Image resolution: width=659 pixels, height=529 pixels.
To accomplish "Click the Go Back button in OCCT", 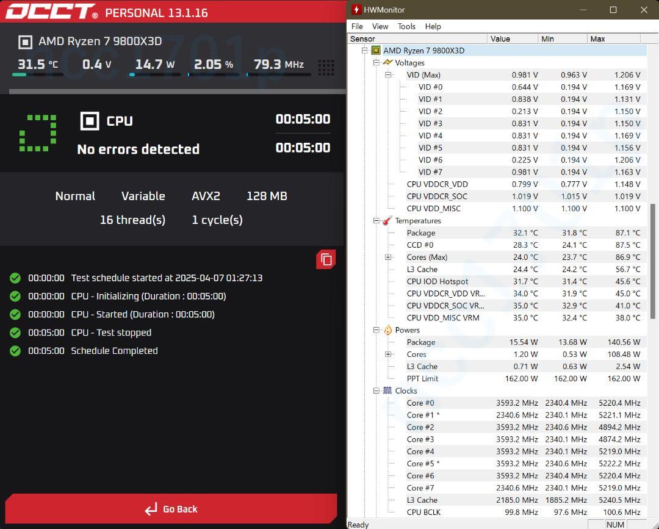I will tap(171, 509).
